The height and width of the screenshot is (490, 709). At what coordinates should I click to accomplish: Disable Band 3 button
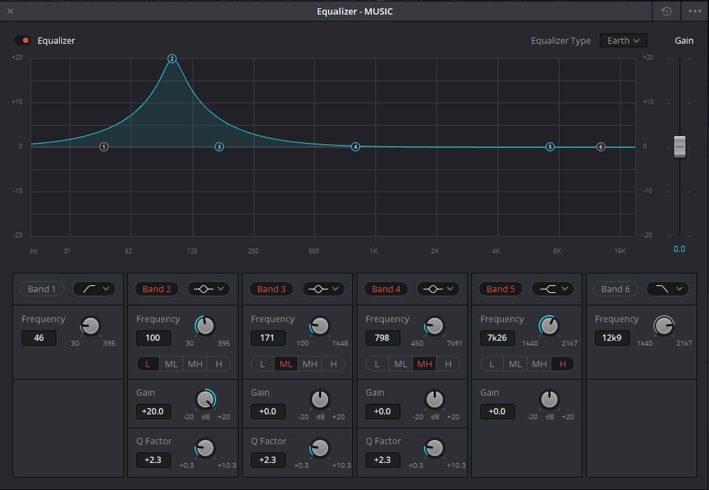[x=271, y=289]
